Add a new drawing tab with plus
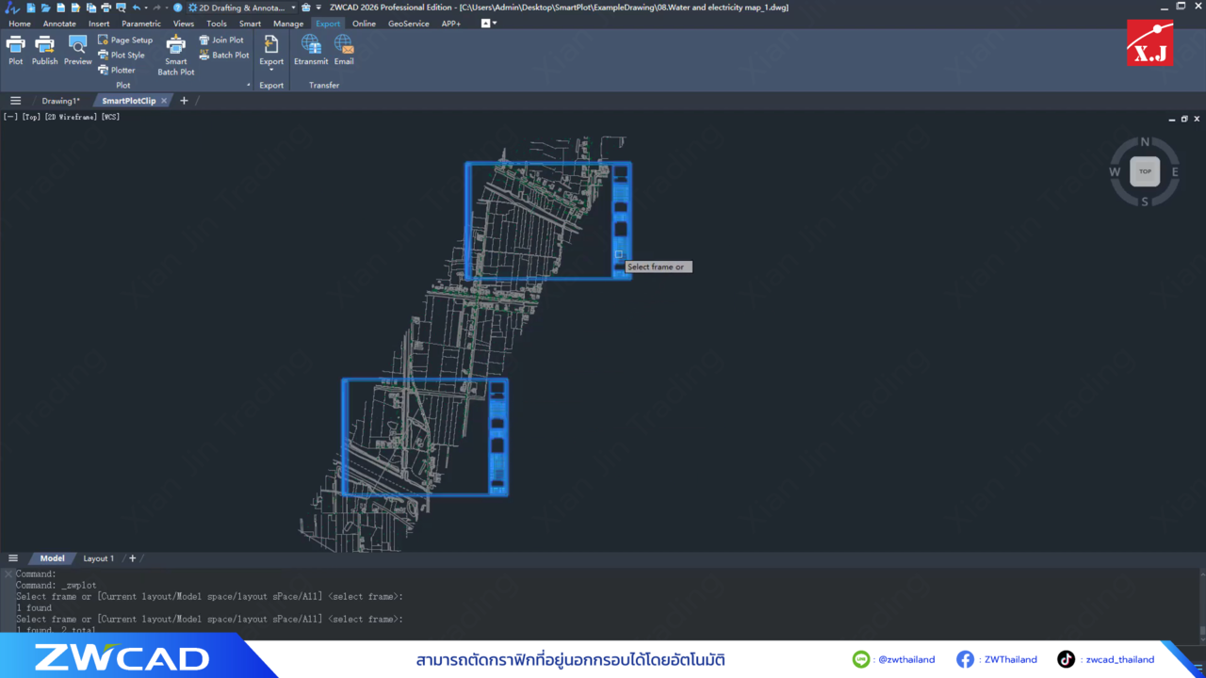 [184, 101]
